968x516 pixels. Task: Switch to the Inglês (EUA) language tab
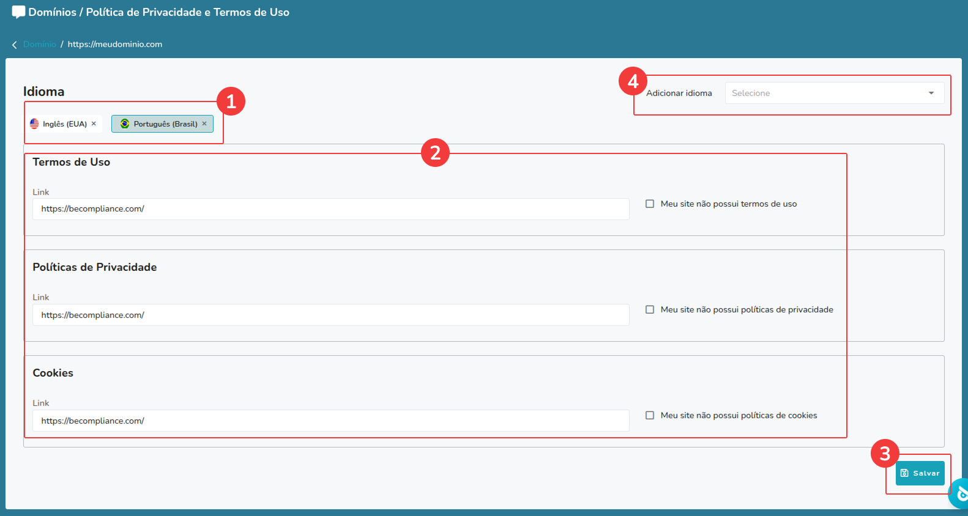tap(64, 124)
